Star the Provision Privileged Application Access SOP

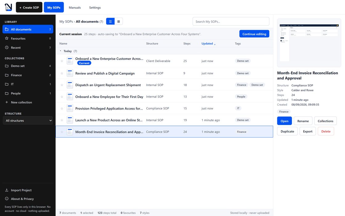[62, 108]
